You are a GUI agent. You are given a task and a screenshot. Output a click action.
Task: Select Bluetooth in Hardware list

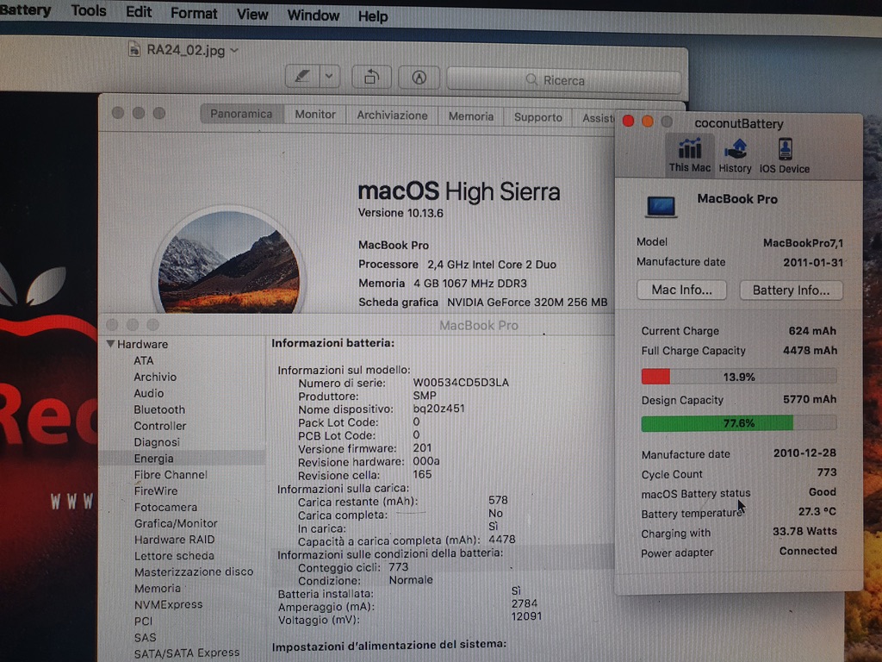tap(159, 409)
